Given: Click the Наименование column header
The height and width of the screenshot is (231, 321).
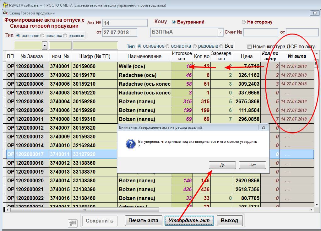Looking at the screenshot, I should pyautogui.click(x=144, y=56).
